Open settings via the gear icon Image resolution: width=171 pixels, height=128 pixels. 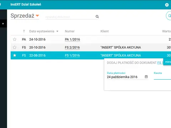(167, 5)
